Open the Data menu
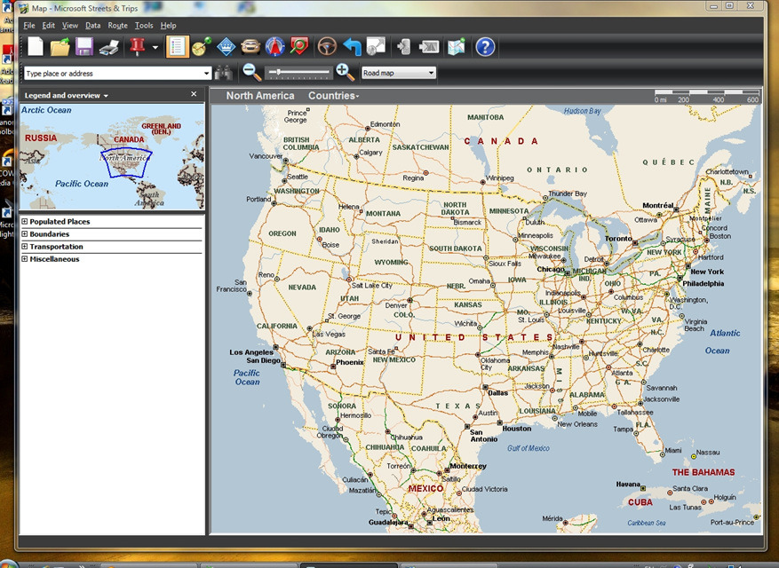Screen dimensions: 779x568 click(92, 26)
